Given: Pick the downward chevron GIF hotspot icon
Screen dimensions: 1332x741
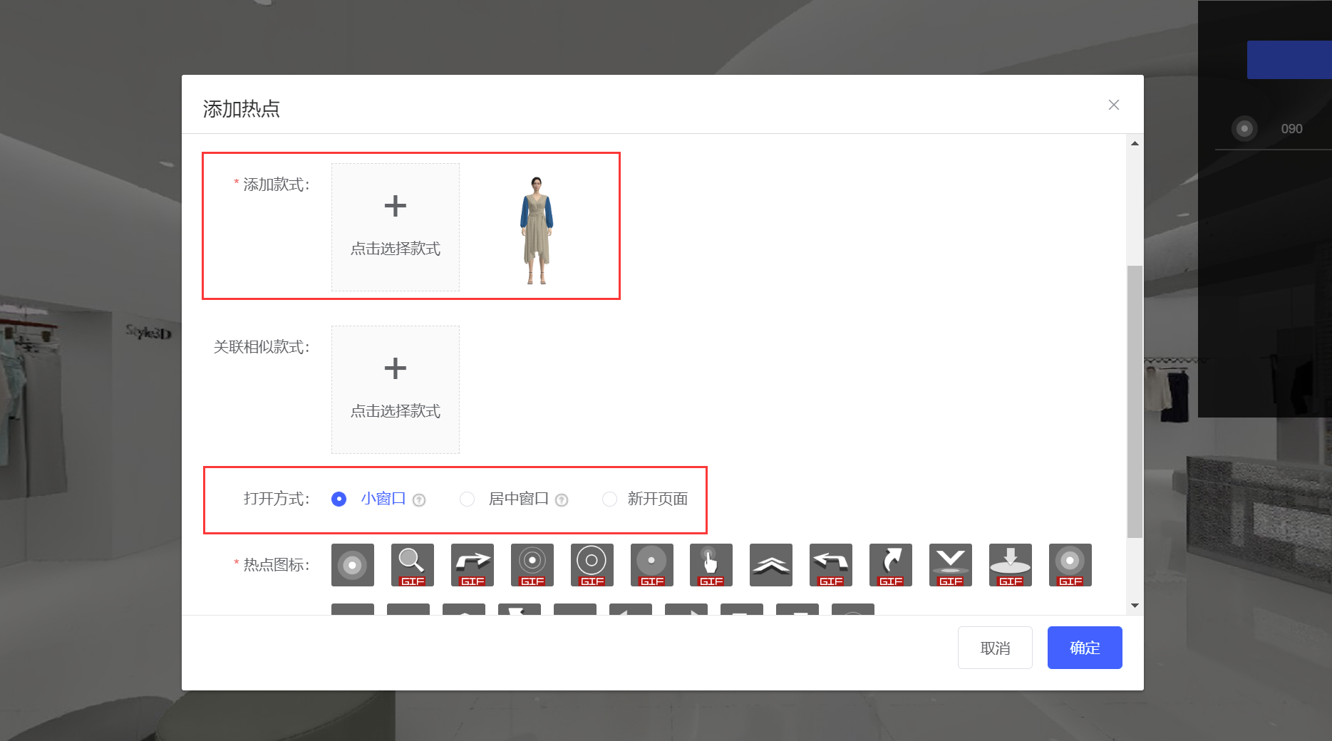Looking at the screenshot, I should coord(950,565).
